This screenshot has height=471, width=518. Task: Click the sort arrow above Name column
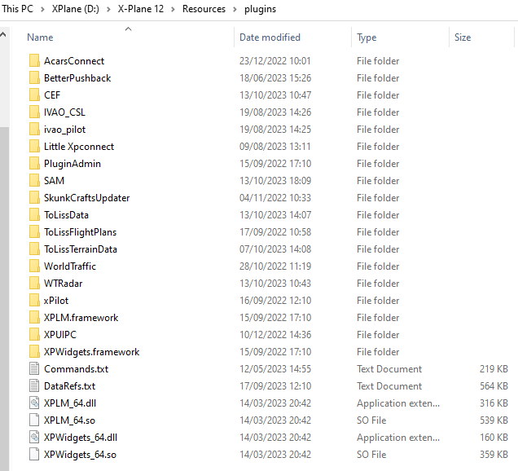pyautogui.click(x=128, y=29)
